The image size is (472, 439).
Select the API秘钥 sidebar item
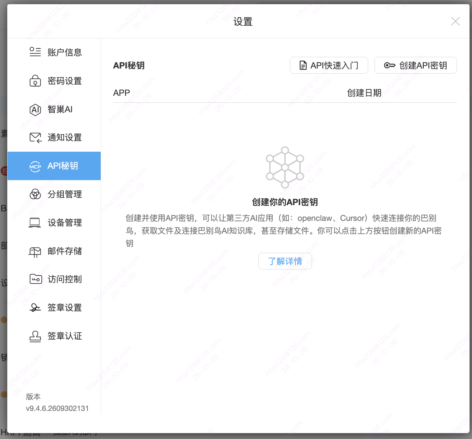54,166
